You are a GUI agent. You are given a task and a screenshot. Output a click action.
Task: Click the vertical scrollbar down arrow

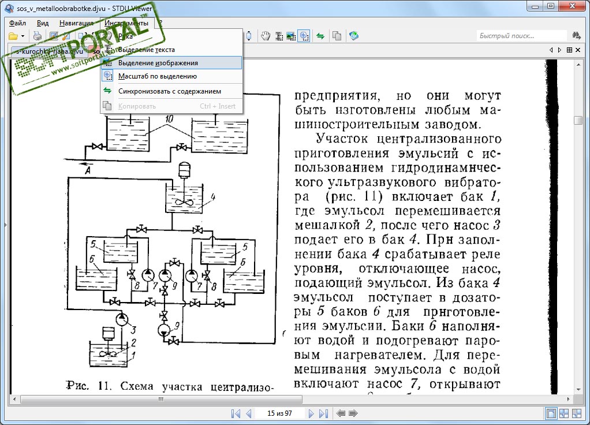[x=578, y=390]
